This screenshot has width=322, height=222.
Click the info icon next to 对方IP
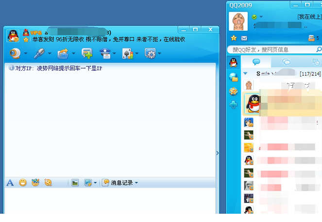pos(11,68)
